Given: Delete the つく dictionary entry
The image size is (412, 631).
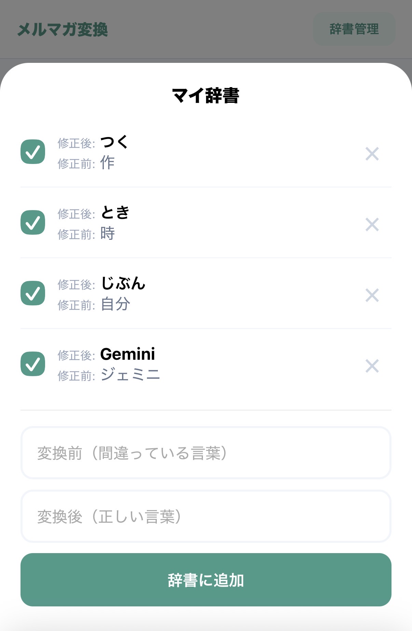Looking at the screenshot, I should click(372, 154).
